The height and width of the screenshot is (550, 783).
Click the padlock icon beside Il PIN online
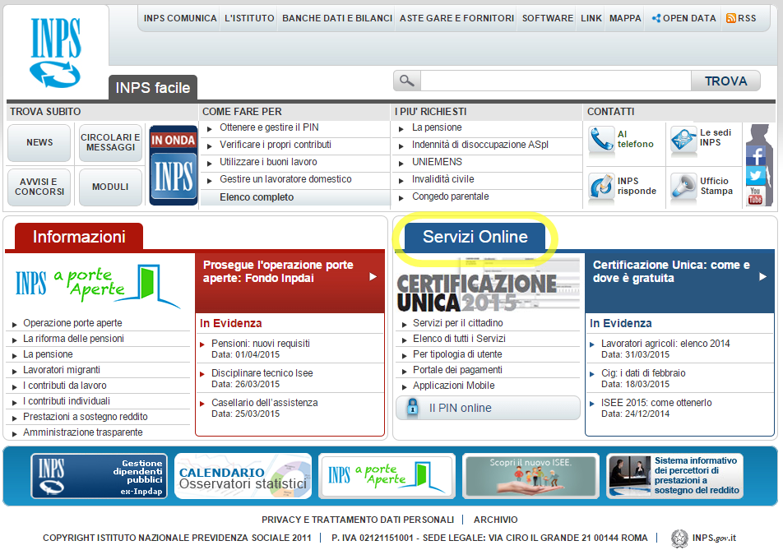tap(413, 407)
